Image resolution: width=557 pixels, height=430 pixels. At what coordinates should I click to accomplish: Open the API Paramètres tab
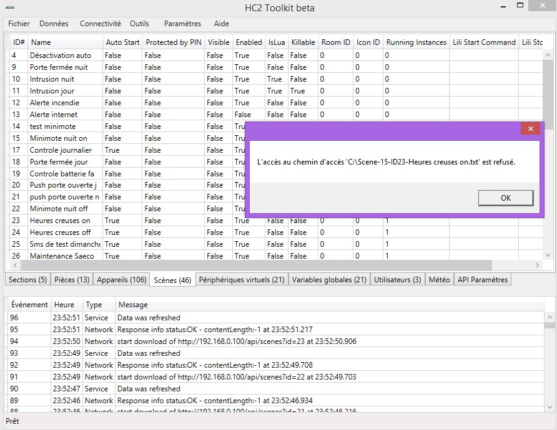[x=483, y=280]
